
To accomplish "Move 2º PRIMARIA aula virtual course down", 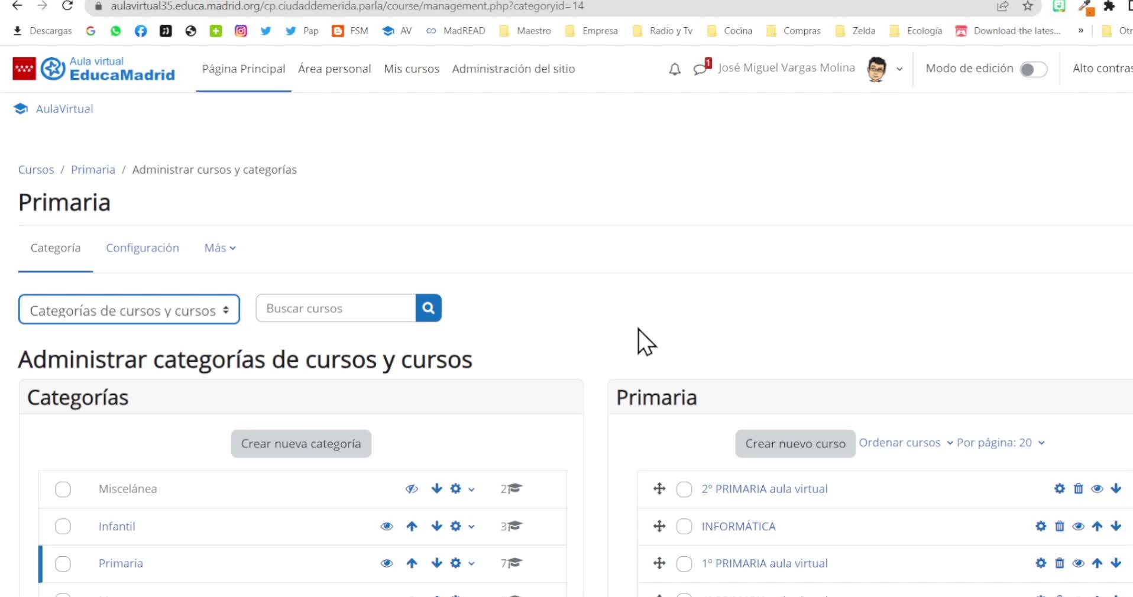I will (1116, 489).
